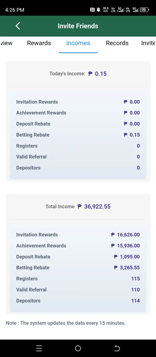Select the Incomes tab
The image size is (156, 357).
coord(78,43)
